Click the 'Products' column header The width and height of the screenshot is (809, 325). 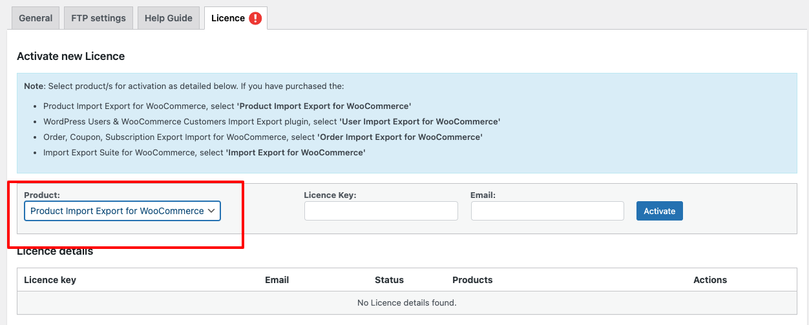pos(472,280)
